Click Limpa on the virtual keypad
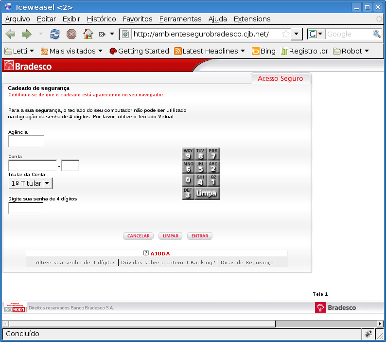 tap(207, 194)
